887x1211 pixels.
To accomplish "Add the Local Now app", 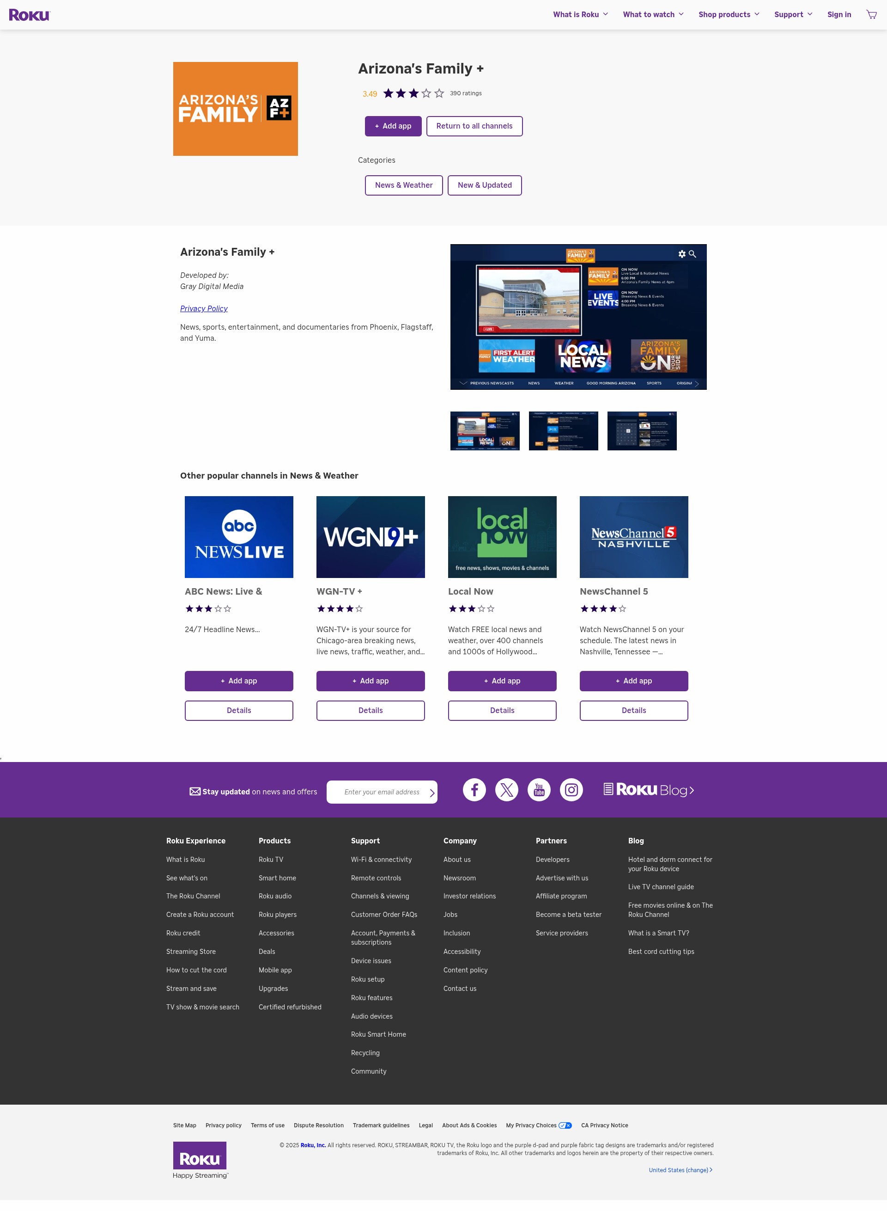I will (502, 681).
